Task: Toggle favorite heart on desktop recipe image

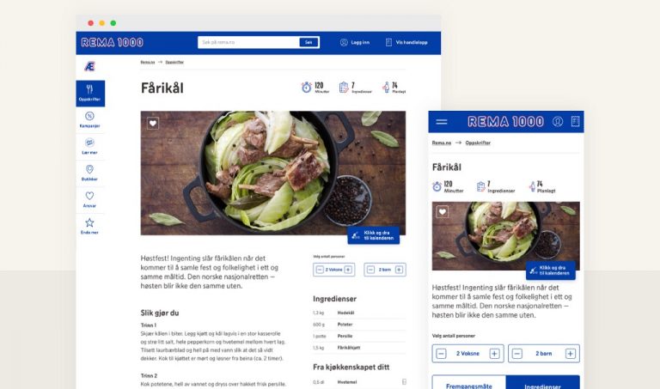Action: click(153, 123)
